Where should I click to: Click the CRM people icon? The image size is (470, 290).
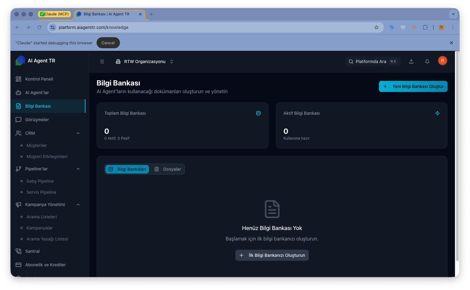point(18,133)
